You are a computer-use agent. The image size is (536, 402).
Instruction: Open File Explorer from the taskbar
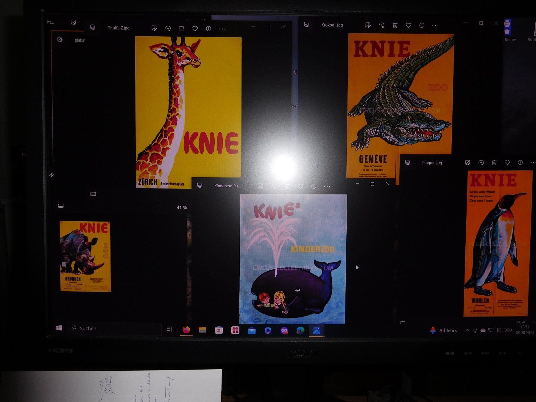[202, 330]
